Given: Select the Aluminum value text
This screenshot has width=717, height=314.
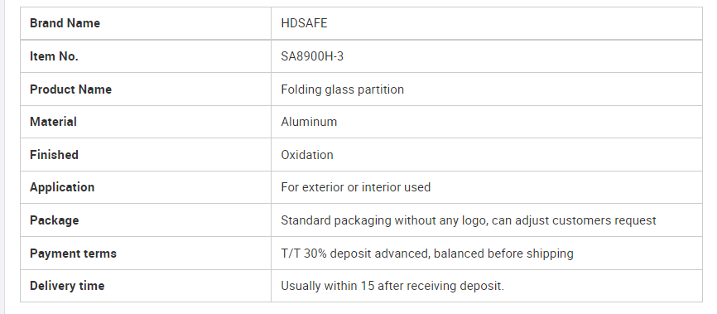Looking at the screenshot, I should pos(309,122).
